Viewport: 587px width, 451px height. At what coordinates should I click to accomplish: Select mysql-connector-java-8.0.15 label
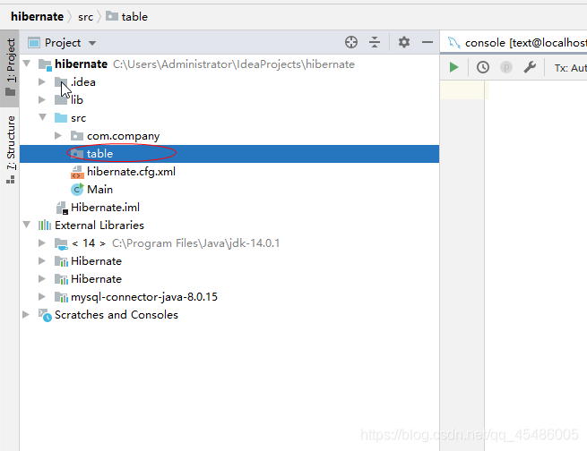[144, 297]
